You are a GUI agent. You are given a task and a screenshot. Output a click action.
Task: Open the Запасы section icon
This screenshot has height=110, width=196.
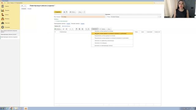pyautogui.click(x=2, y=15)
